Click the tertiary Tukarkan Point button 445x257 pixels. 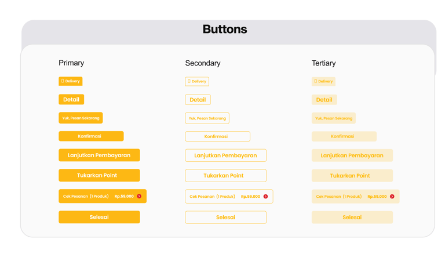[352, 176]
